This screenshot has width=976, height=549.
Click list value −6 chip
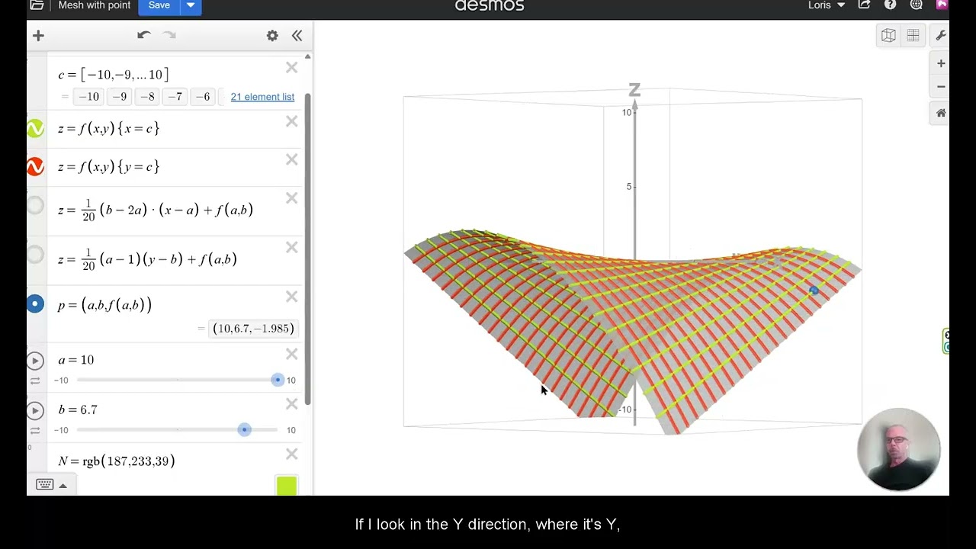(202, 97)
